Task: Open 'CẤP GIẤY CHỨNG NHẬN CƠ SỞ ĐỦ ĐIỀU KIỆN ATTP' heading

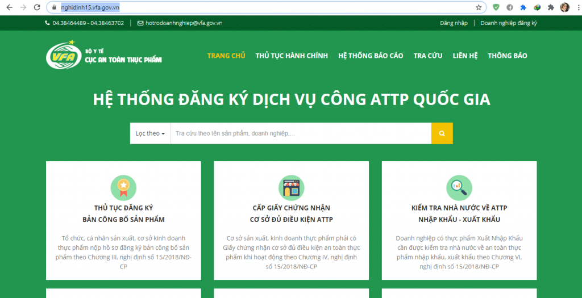Action: pos(292,213)
